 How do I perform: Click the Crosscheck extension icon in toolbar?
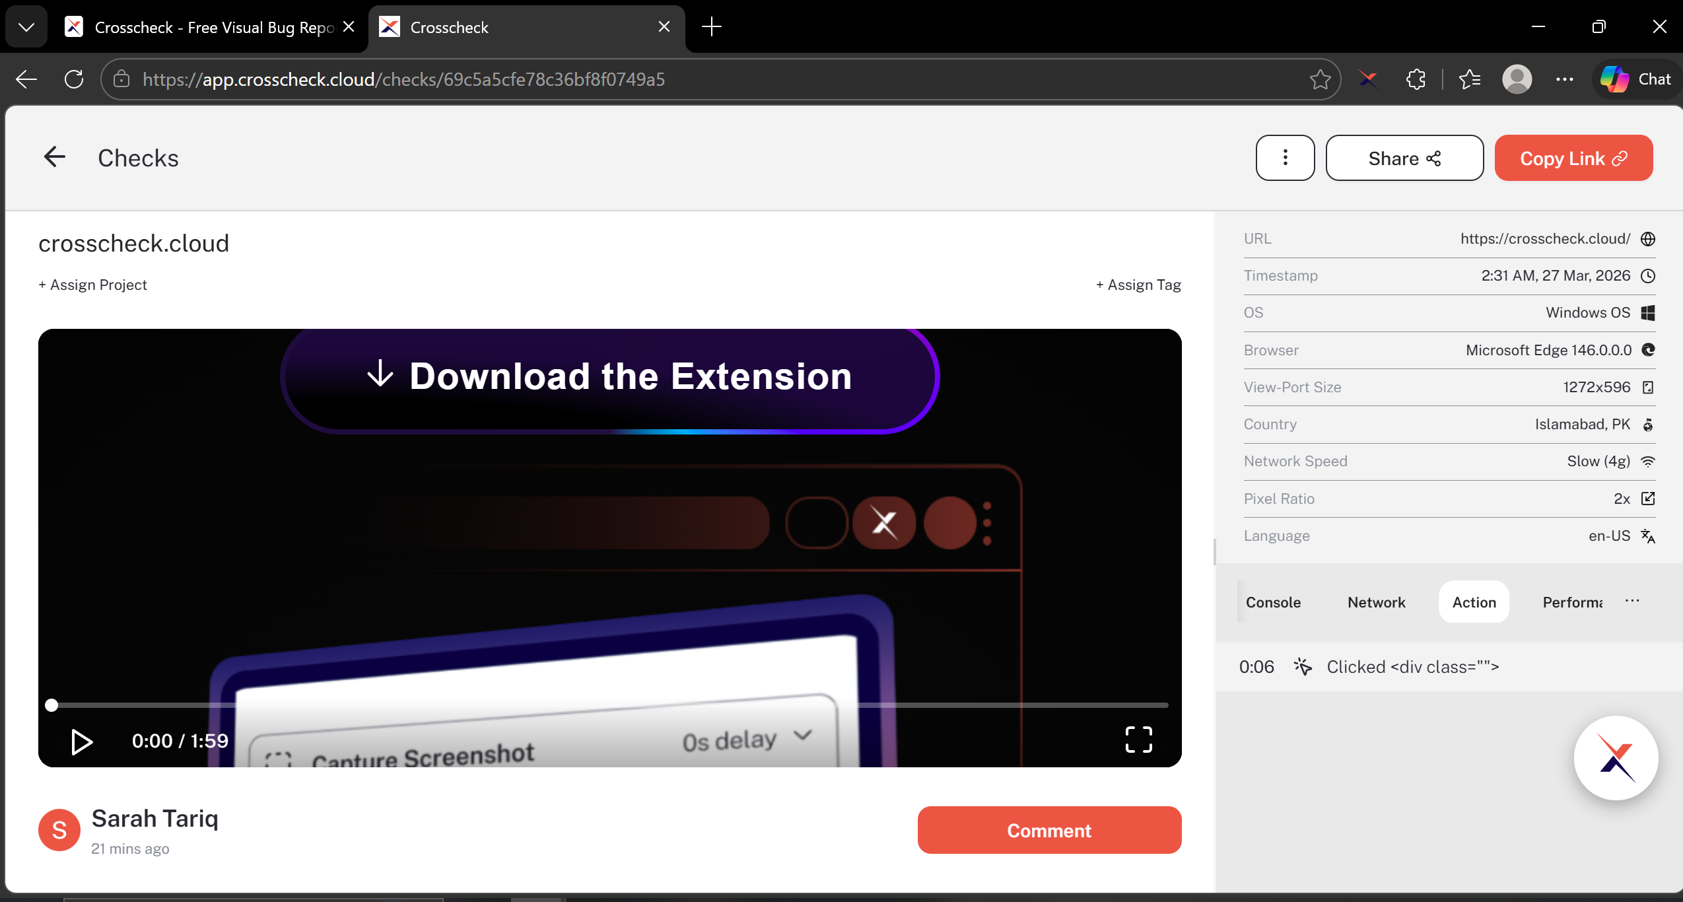[x=1368, y=79]
